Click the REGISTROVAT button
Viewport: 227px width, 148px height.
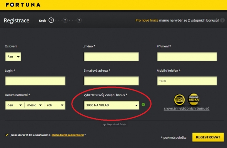pos(208,137)
